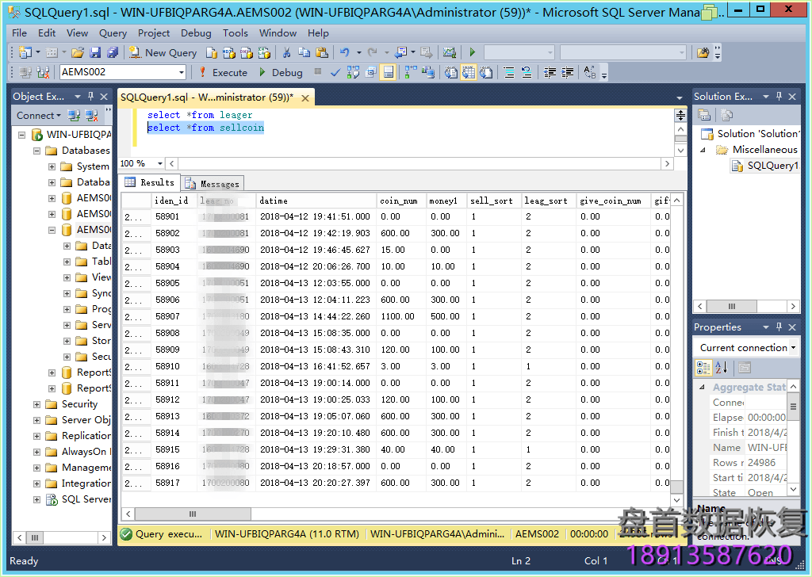812x577 pixels.
Task: Click the Copy icon in toolbar
Action: tap(304, 52)
